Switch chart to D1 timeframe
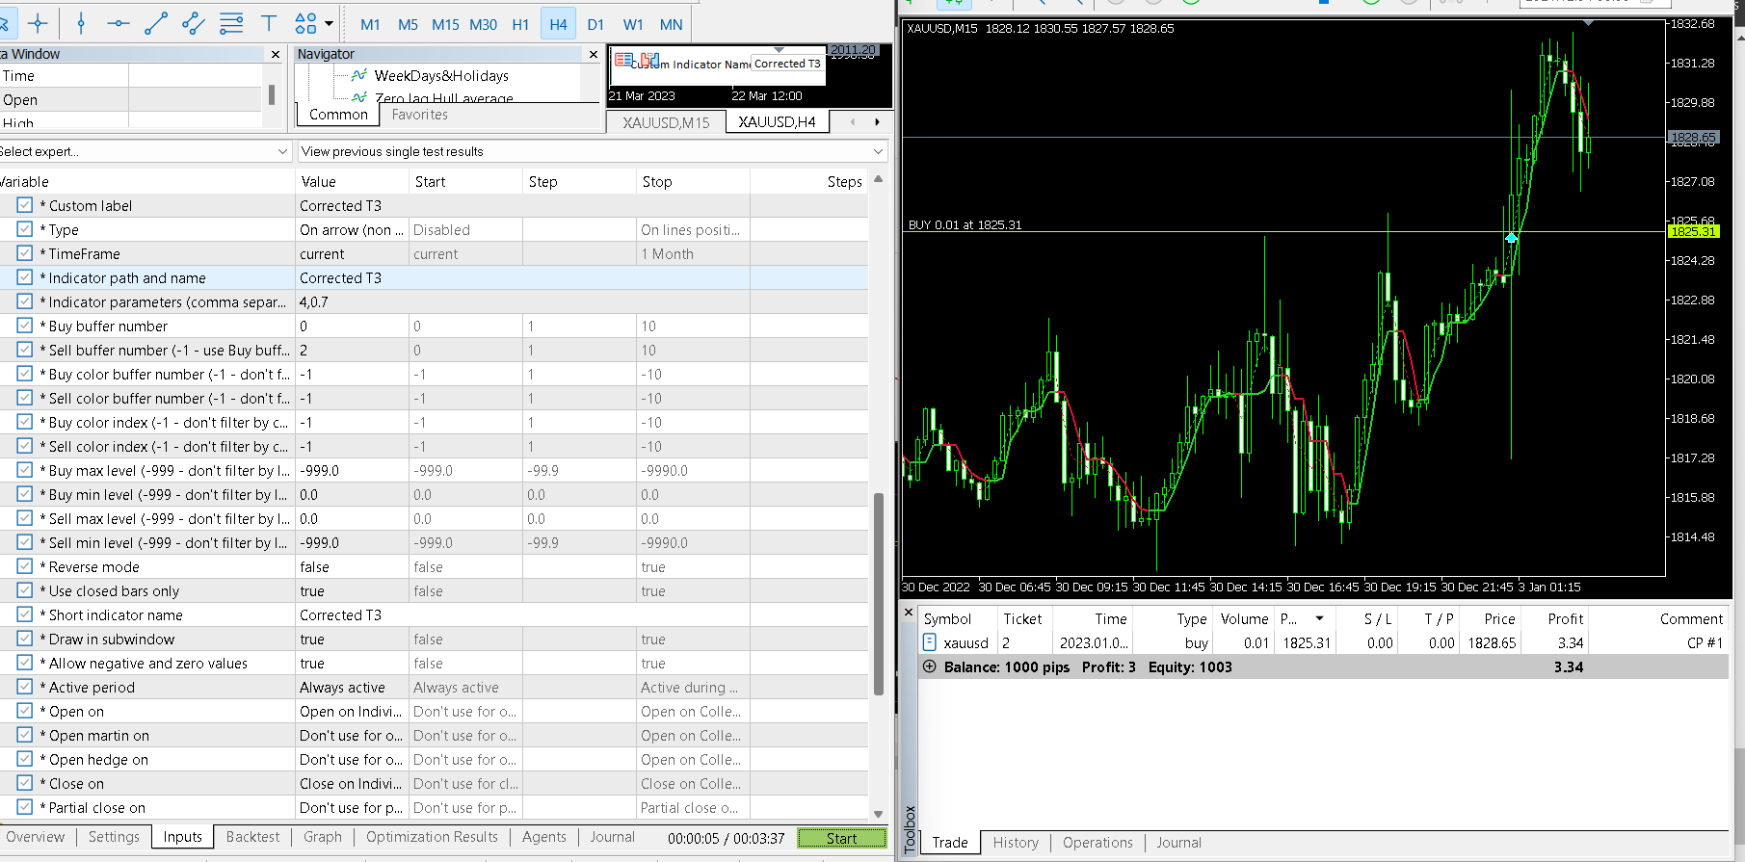 point(595,24)
